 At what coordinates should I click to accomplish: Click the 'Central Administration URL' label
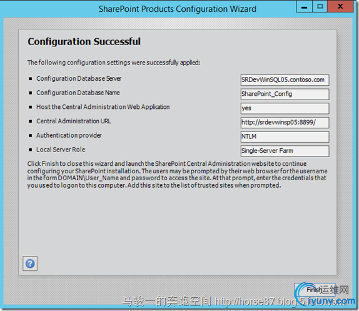(74, 121)
